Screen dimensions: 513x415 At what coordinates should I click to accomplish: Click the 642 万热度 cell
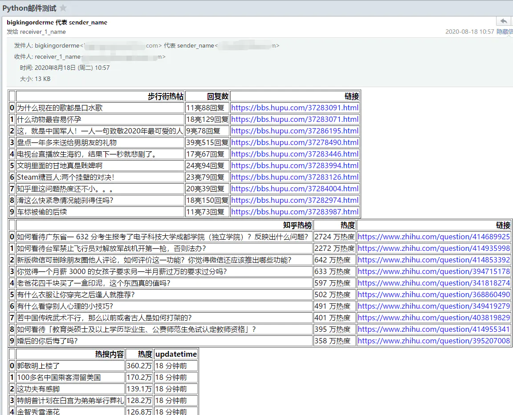334,260
